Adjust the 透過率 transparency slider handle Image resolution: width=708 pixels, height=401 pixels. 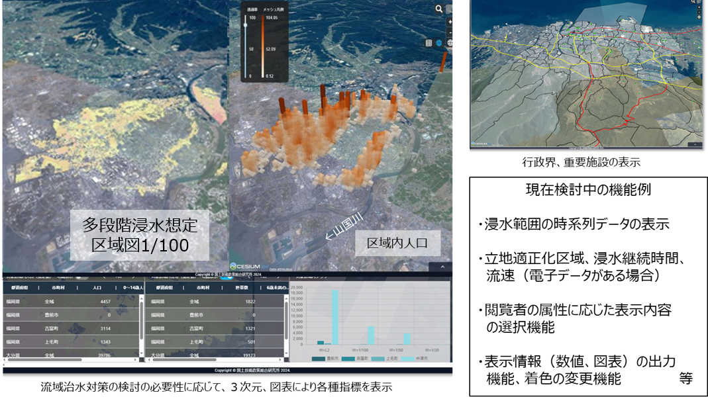[246, 24]
